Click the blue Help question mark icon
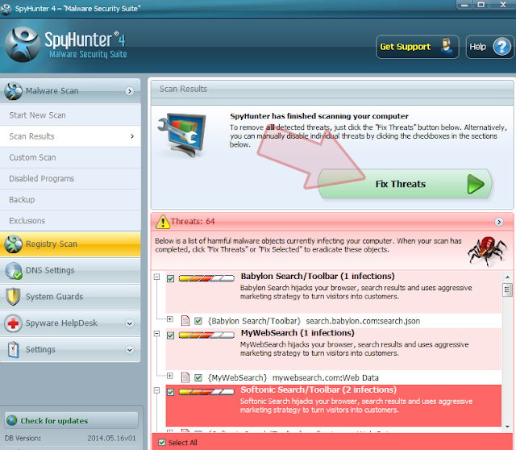Screen dimensions: 516x450 [501, 47]
